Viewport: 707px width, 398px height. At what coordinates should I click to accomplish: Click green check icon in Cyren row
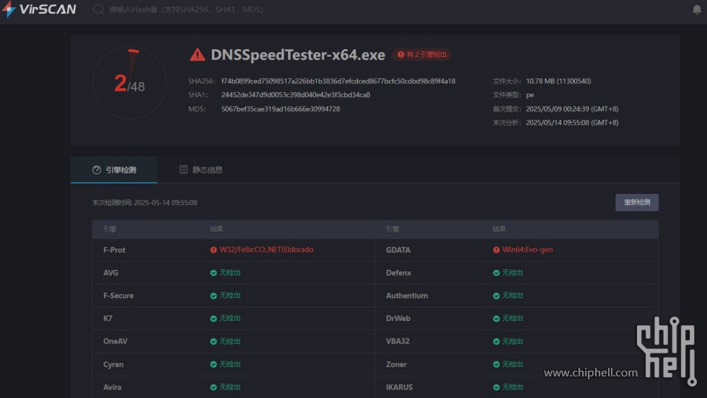[214, 364]
